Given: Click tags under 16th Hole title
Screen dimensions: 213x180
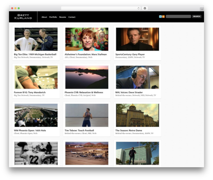Looking at the screenshot, I should point(26,134).
